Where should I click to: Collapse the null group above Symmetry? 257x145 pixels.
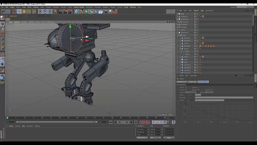(179, 35)
